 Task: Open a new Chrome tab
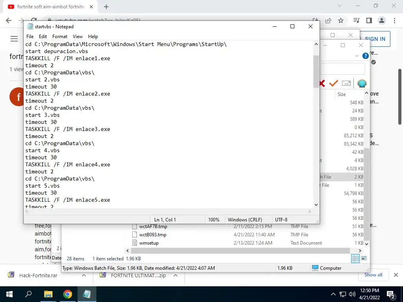tap(106, 7)
